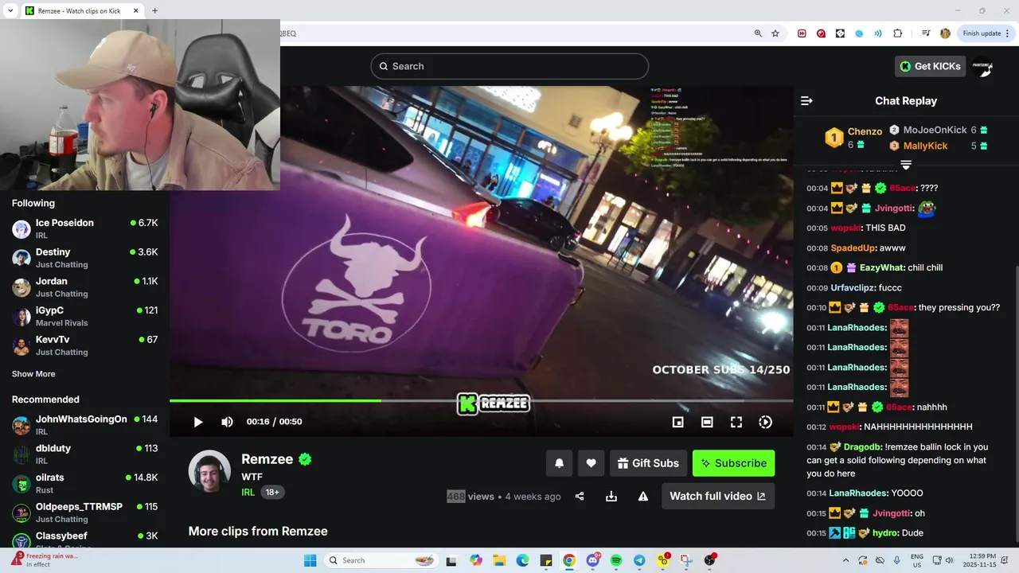Image resolution: width=1019 pixels, height=573 pixels.
Task: Open dblduty recommended channel
Action: coord(84,454)
